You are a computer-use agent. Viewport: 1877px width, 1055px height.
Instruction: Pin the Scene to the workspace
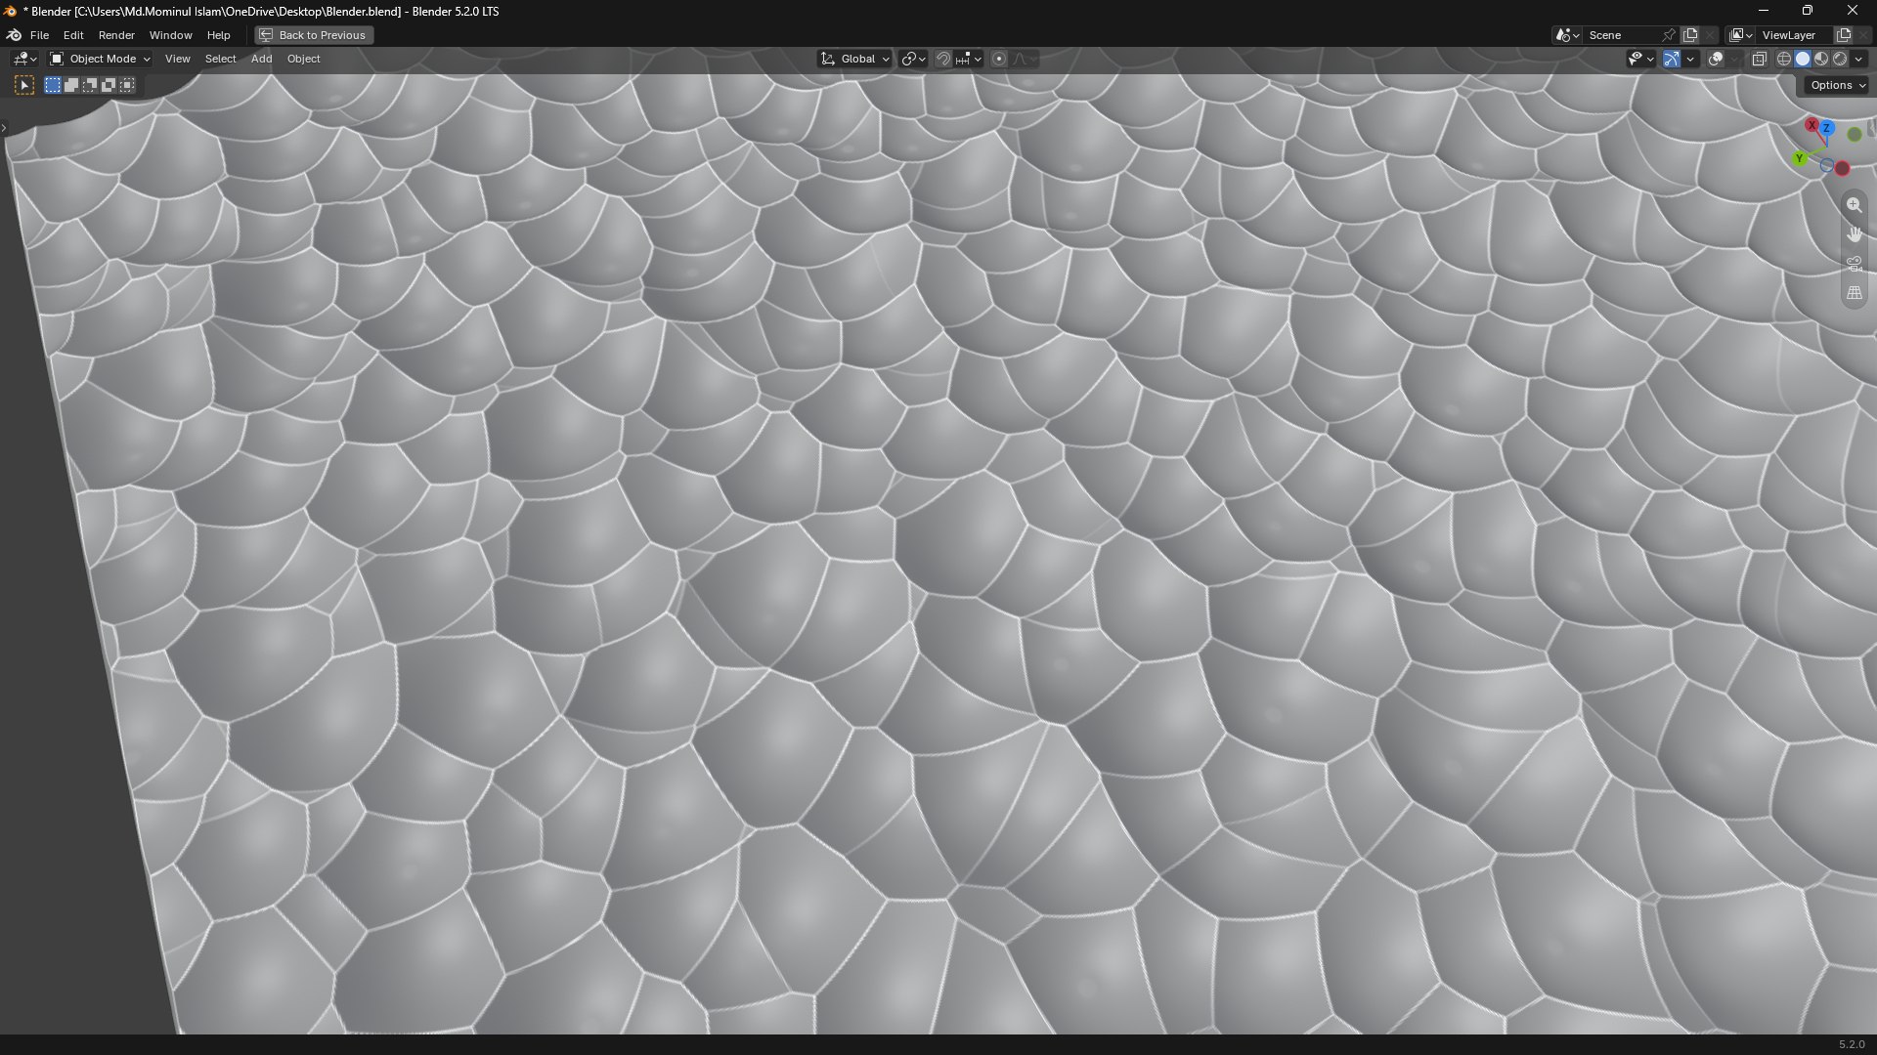click(x=1669, y=35)
